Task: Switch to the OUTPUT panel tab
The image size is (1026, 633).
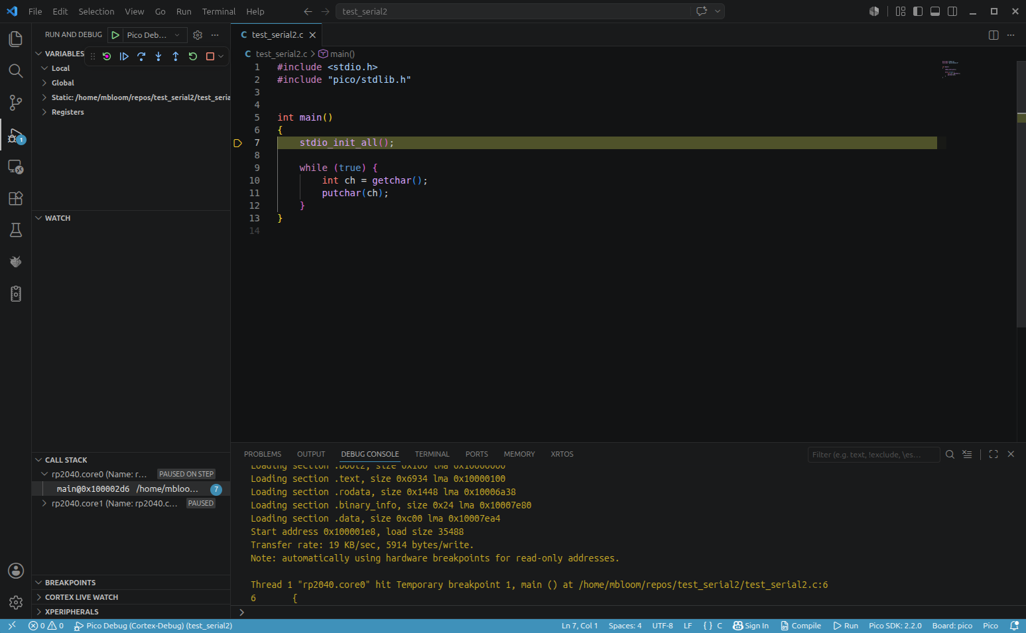Action: click(311, 454)
